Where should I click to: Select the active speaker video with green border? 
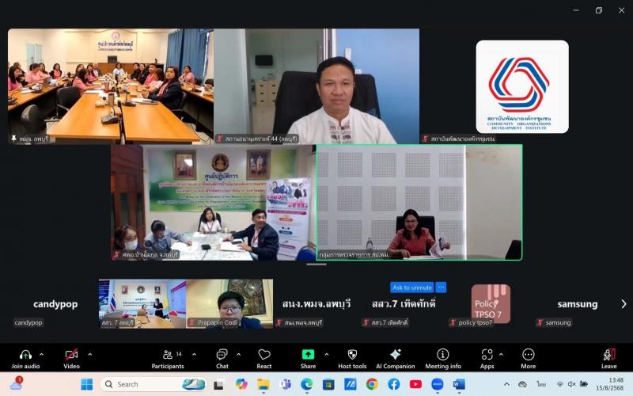419,202
